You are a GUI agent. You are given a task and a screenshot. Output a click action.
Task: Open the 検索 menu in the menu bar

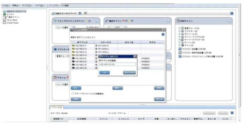pos(16,6)
